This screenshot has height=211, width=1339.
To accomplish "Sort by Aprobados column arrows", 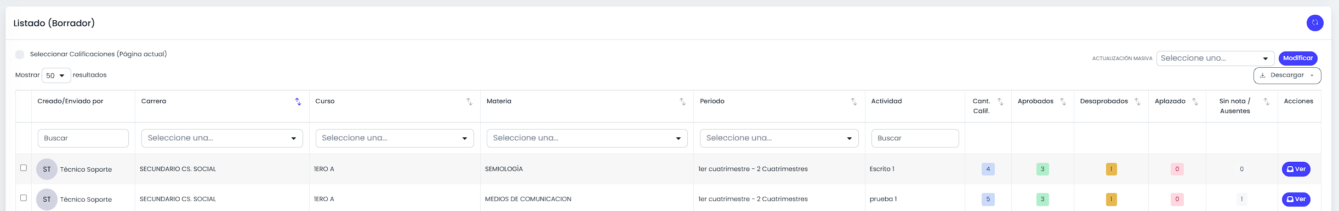I will tap(1063, 102).
